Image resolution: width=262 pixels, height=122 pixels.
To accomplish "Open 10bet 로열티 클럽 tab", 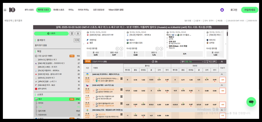I will point(116,10).
